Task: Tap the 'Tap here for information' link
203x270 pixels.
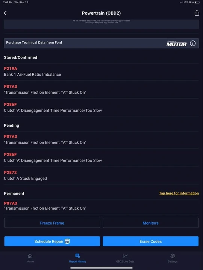Action: pos(179,193)
